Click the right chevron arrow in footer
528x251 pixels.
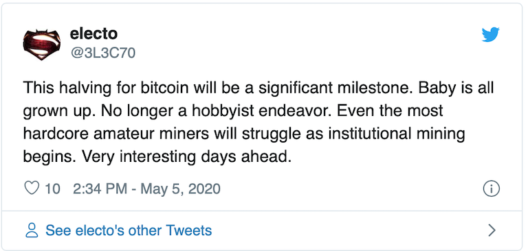[x=492, y=230]
